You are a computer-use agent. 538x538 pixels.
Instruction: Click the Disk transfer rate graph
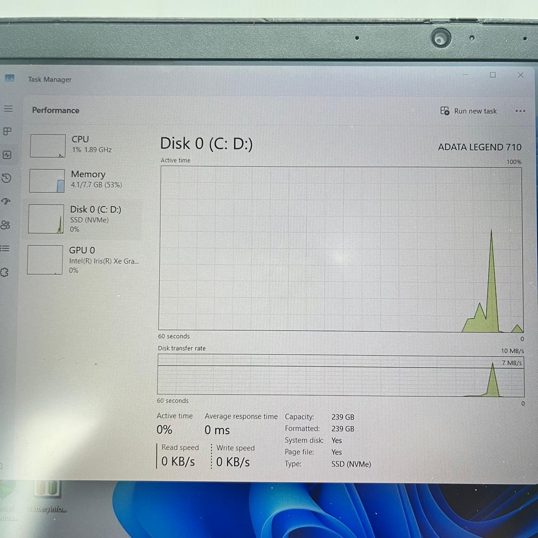coord(341,375)
